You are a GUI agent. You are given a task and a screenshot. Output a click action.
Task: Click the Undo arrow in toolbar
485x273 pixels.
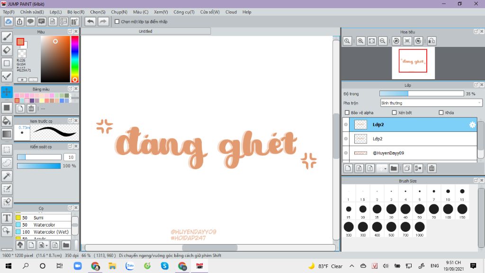(90, 22)
